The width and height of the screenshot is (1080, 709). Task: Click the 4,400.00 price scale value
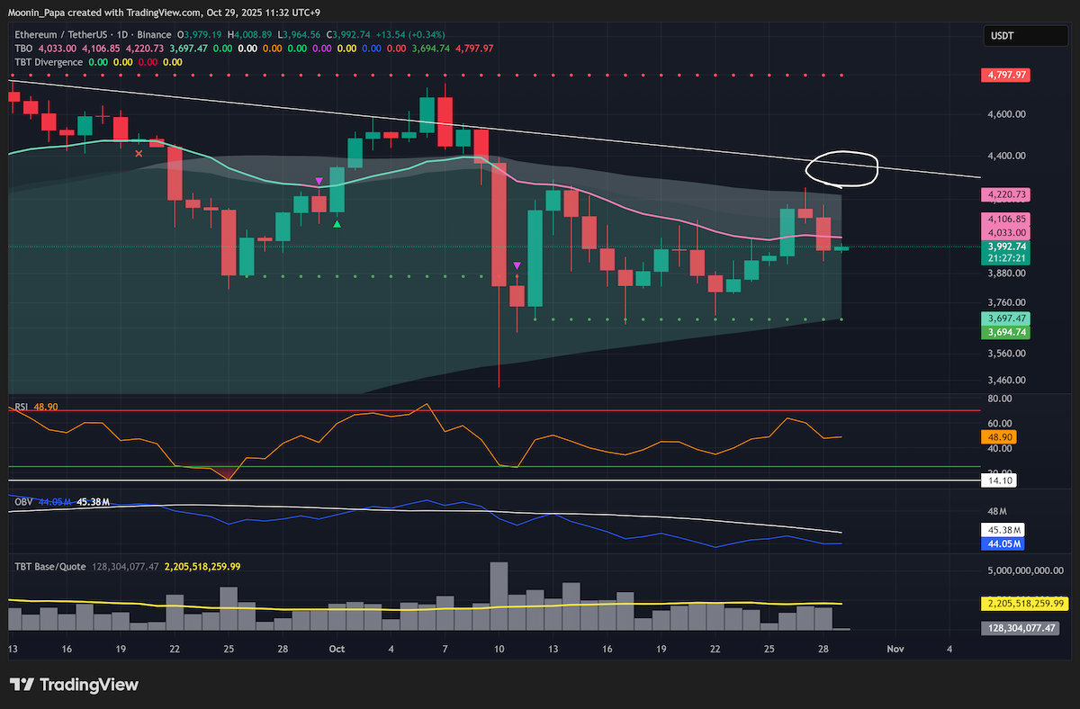(1008, 156)
